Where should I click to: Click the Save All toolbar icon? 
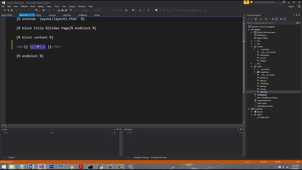pyautogui.click(x=66, y=10)
